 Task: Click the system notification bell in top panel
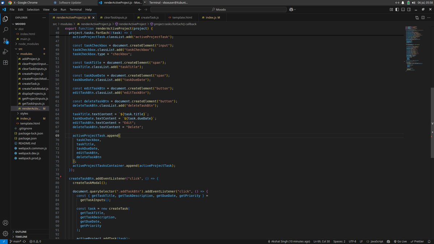click(x=403, y=3)
